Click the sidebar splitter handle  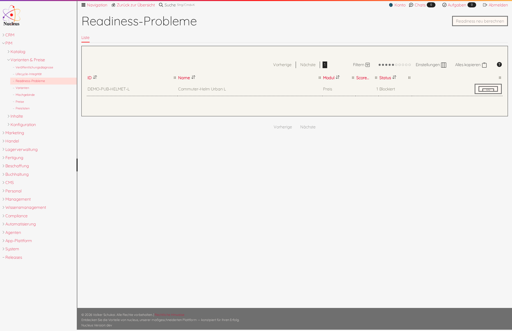(77, 165)
